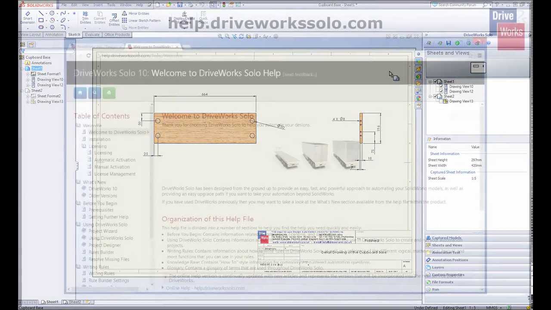The width and height of the screenshot is (551, 310).
Task: Click the Trim Entities tool
Action: tap(85, 18)
